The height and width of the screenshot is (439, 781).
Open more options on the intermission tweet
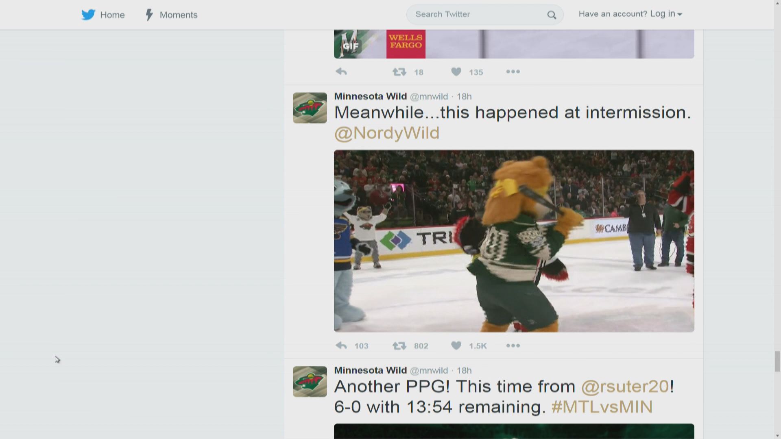(x=513, y=346)
